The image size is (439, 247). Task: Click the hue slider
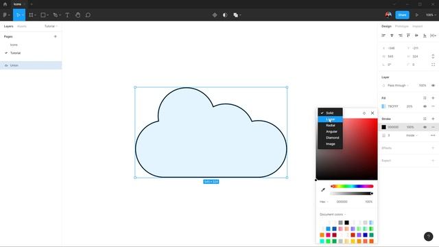coord(352,186)
